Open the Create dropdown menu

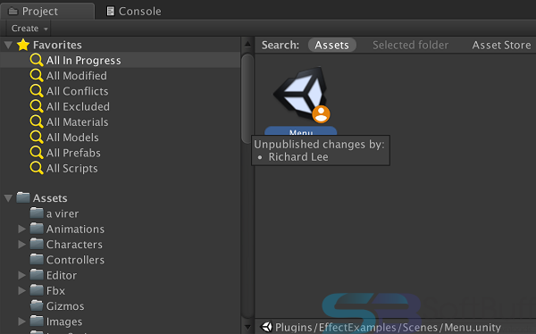29,28
